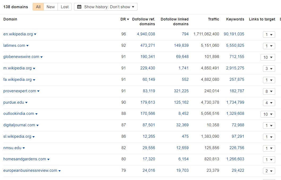Screen dimensions: 281x180
Task: Expand links to target for outlookindia.com
Action: (x=268, y=114)
